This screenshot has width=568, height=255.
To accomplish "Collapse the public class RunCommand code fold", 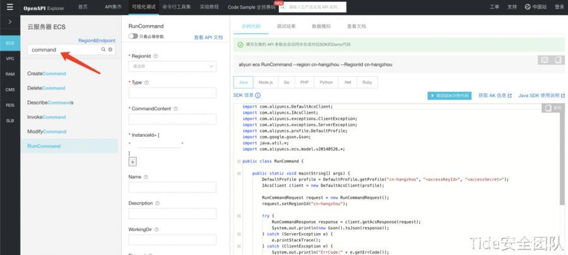I will point(239,161).
